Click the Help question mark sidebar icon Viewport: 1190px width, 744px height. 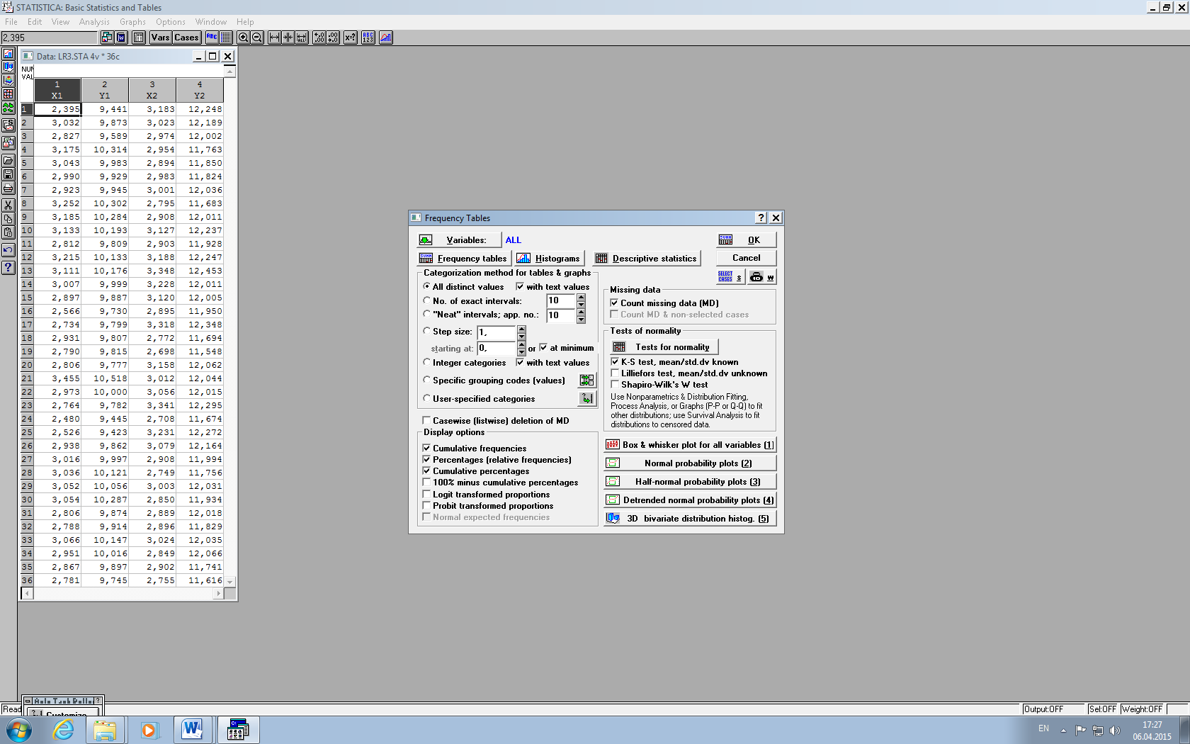pyautogui.click(x=8, y=268)
